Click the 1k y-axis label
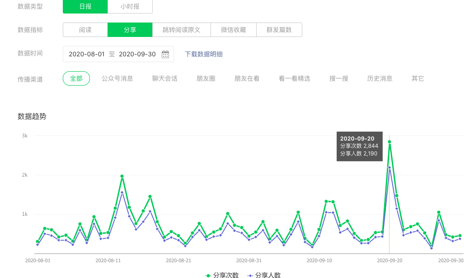The image size is (469, 278). 24,214
